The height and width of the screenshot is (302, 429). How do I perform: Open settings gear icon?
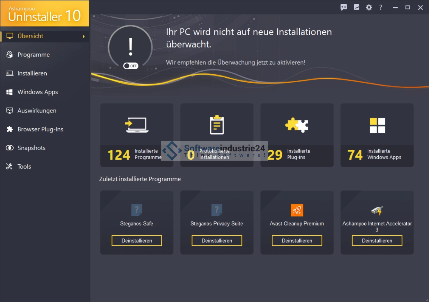369,7
